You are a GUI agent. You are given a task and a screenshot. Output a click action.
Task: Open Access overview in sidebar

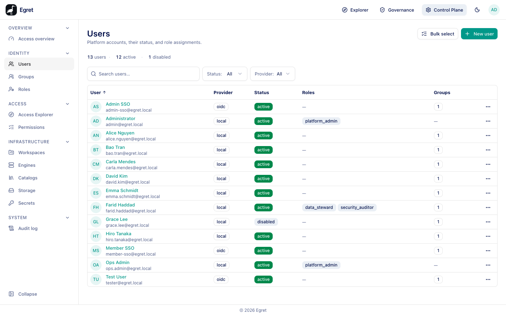pyautogui.click(x=39, y=39)
